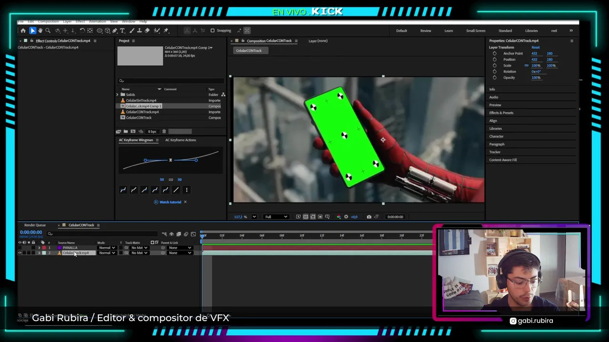Viewport: 609px width, 342px height.
Task: Open the three-dot more options in Keyframe Wingman
Action: (187, 190)
